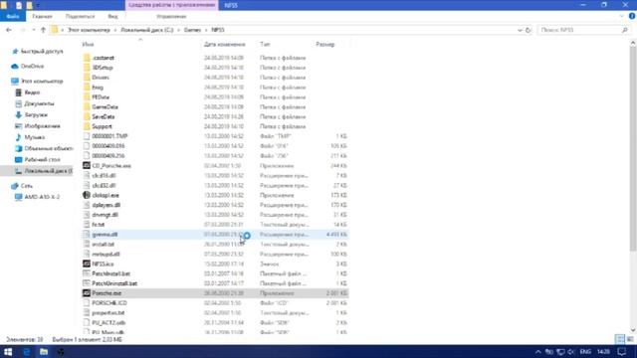Select the PatchUninstall.bat file icon
637x358 pixels.
coord(87,283)
